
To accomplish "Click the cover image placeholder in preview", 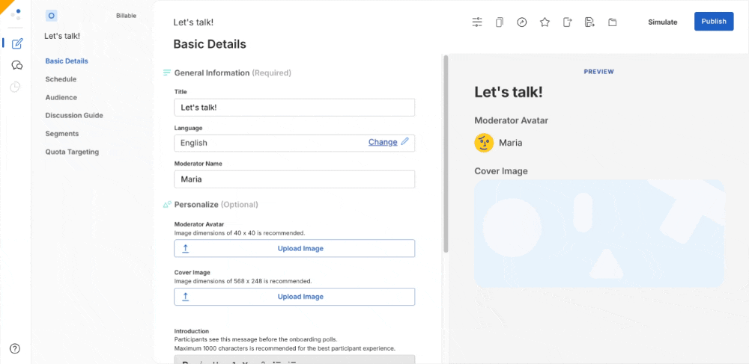I will click(x=599, y=233).
